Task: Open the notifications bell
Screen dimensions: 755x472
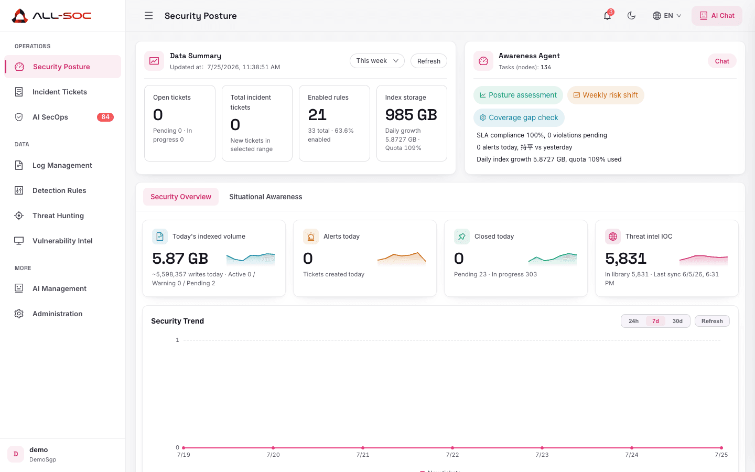Action: pos(607,16)
